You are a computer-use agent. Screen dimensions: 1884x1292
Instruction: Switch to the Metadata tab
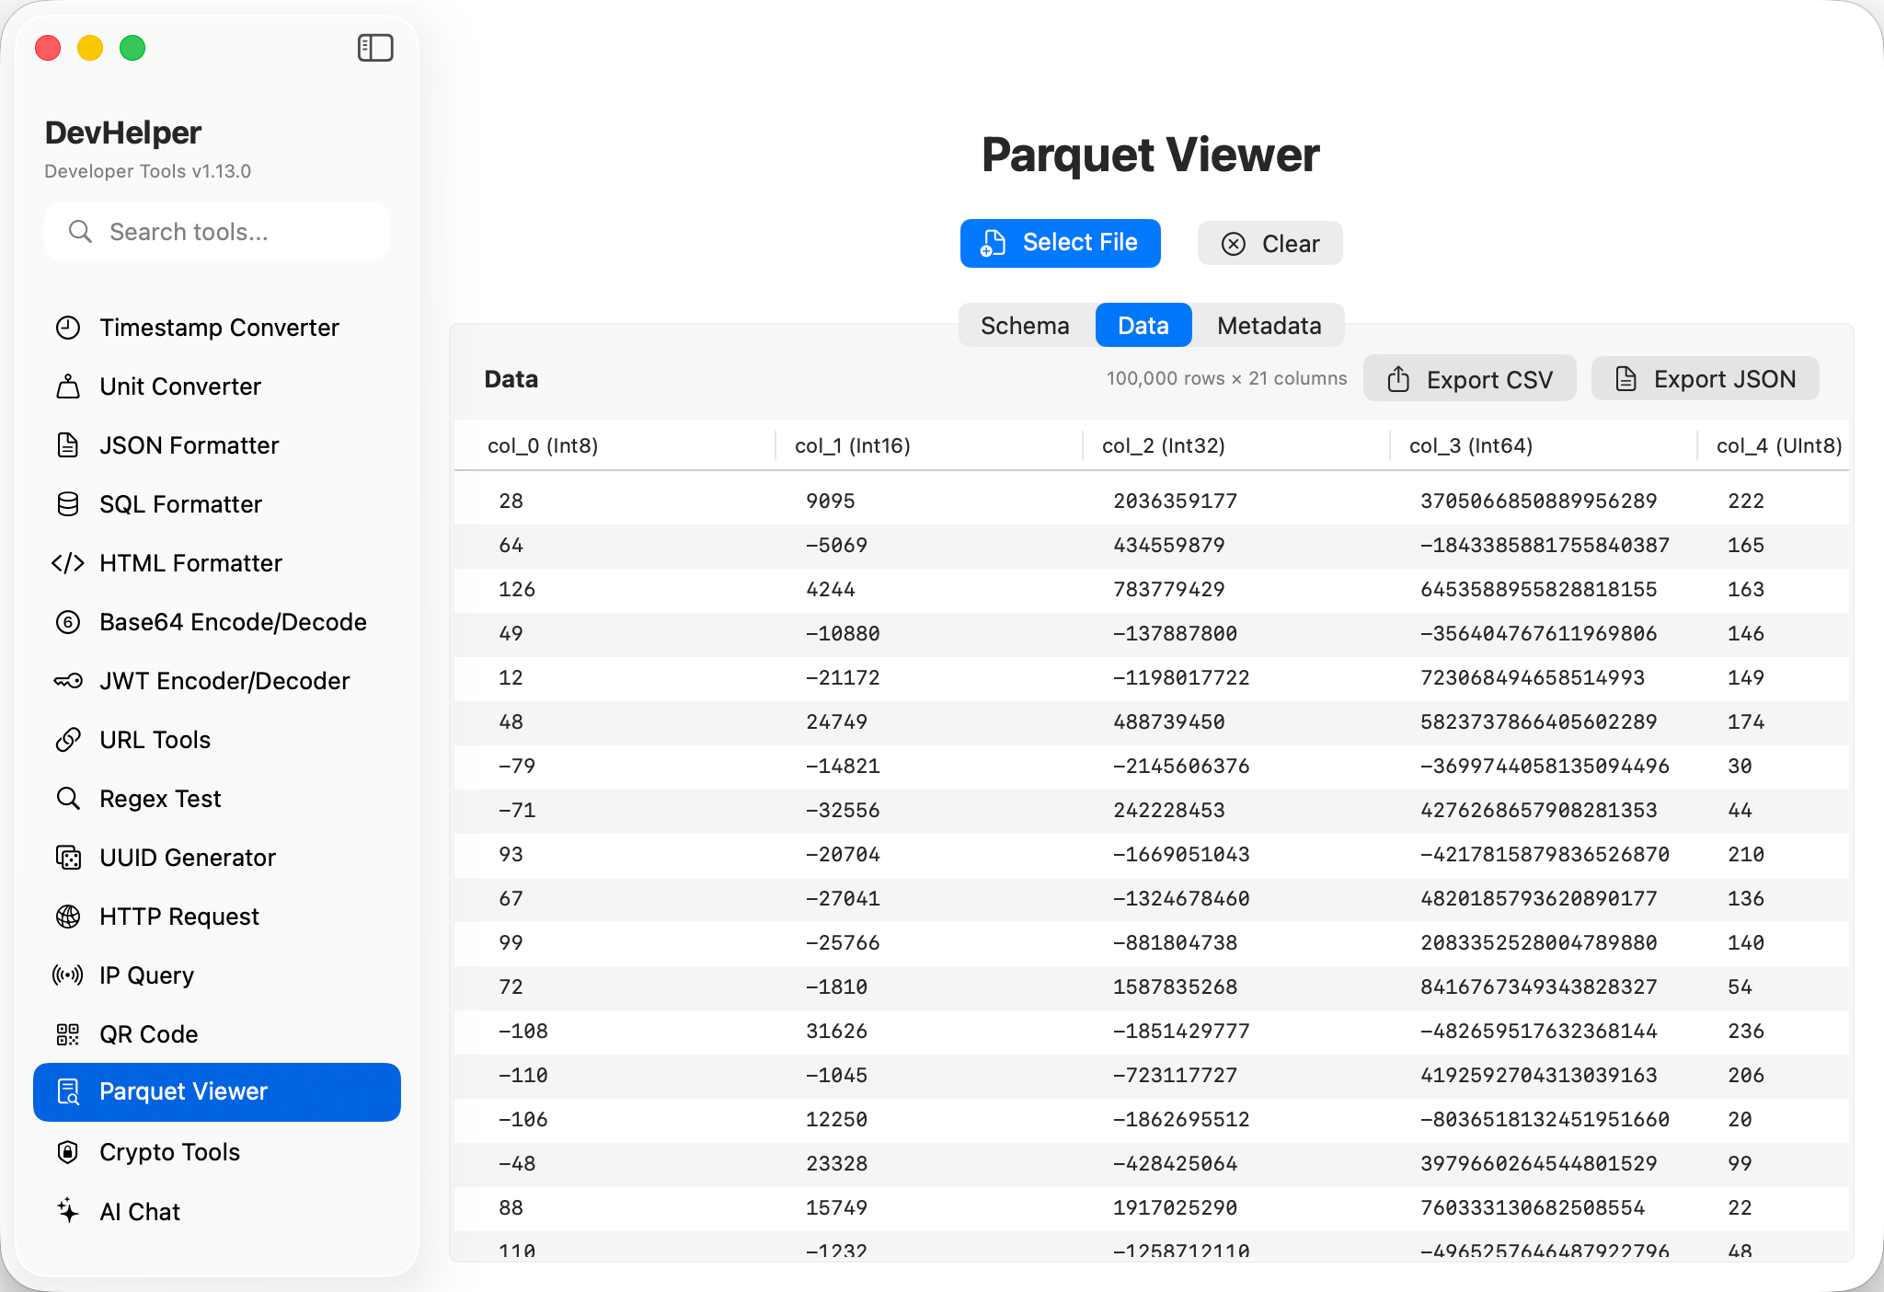(1269, 326)
